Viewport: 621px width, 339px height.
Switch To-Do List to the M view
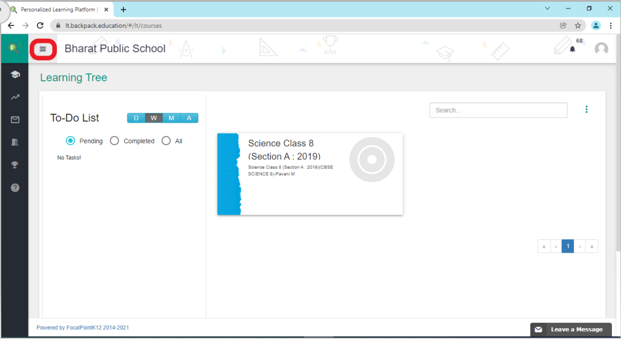[x=171, y=118]
